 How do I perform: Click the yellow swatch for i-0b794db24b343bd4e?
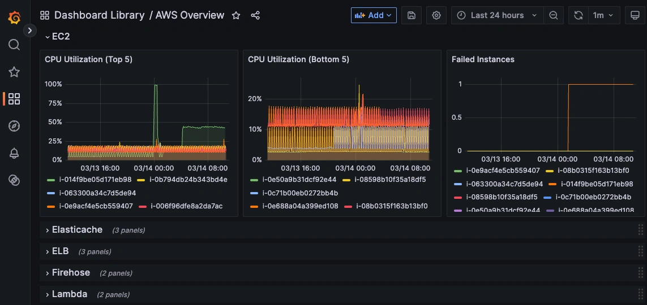point(141,180)
